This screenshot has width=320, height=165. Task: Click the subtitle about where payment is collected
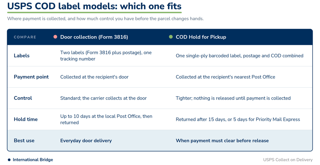click(105, 19)
